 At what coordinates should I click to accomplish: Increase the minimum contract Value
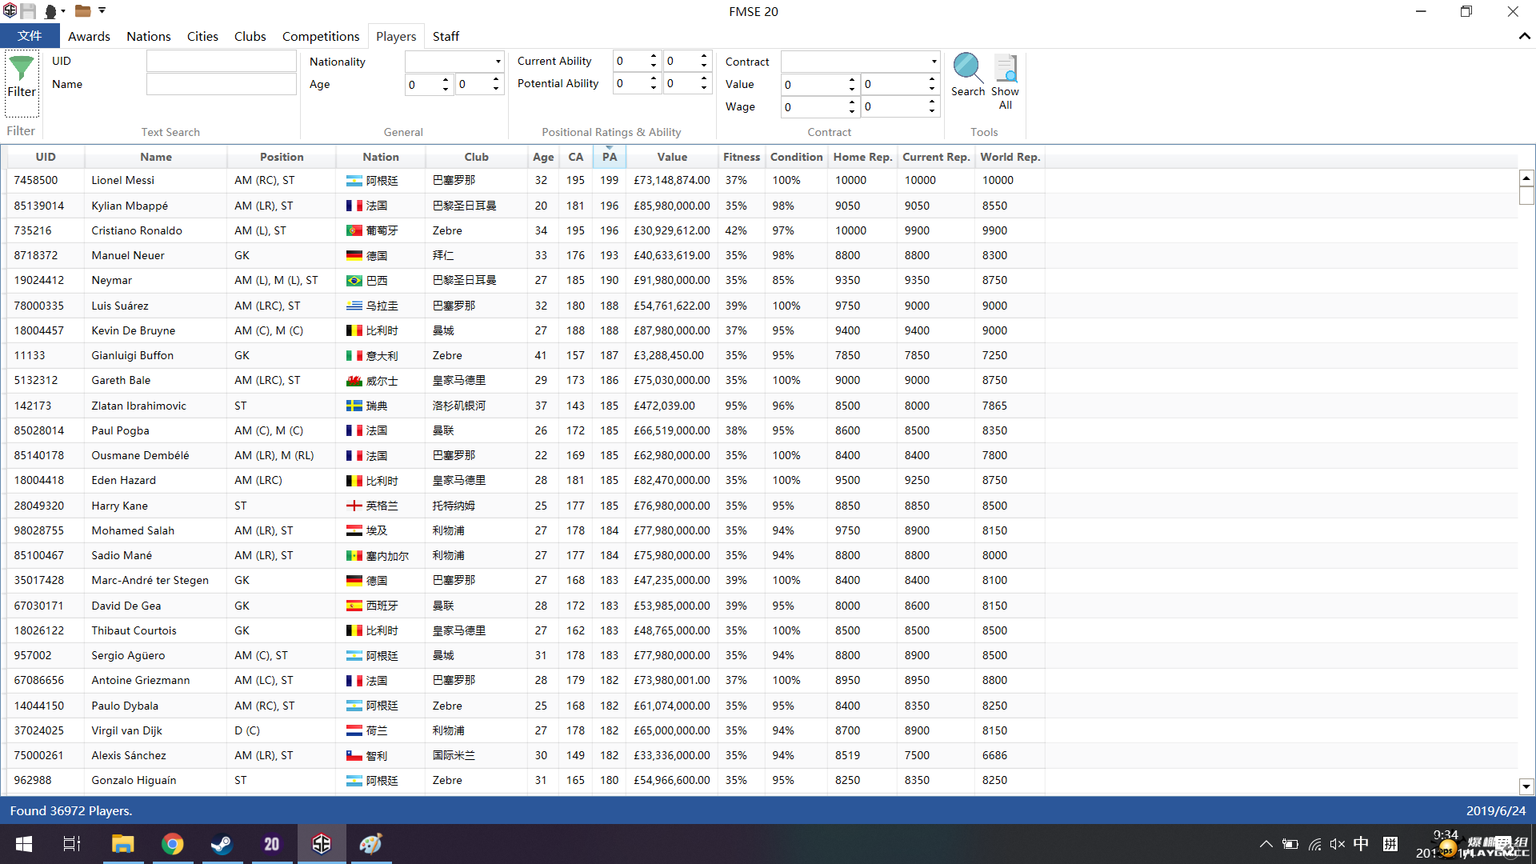point(852,79)
